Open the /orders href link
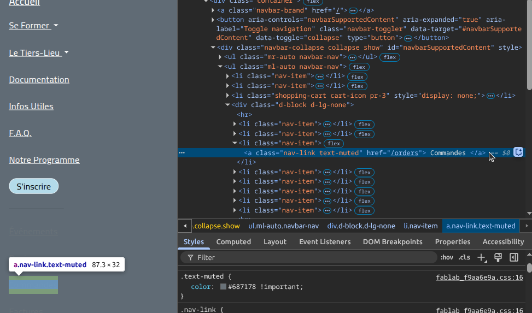This screenshot has height=313, width=532. click(x=405, y=153)
